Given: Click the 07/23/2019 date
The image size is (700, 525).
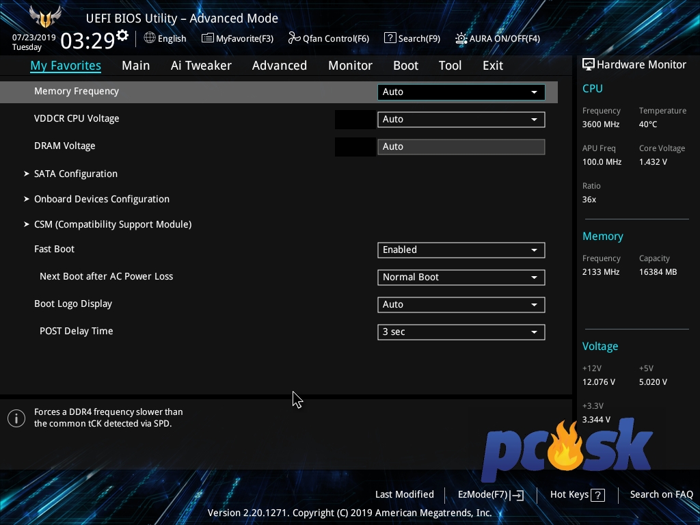Looking at the screenshot, I should (x=34, y=38).
